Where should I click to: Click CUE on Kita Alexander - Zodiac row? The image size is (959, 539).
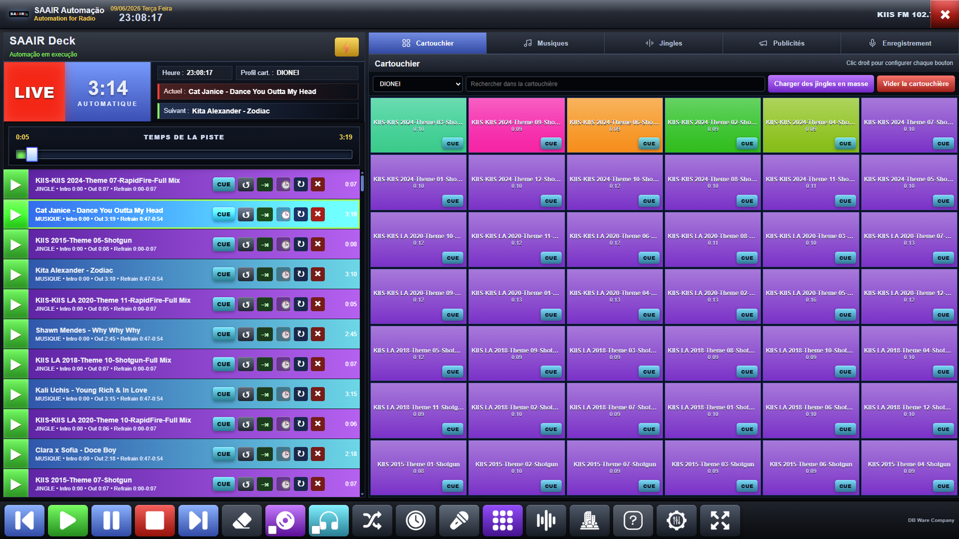[224, 274]
